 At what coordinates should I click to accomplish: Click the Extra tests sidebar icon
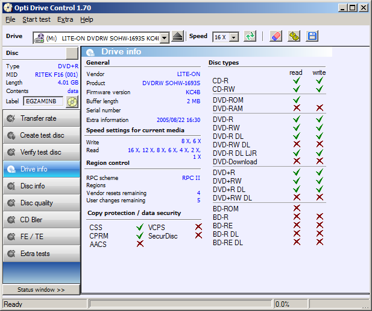(x=11, y=254)
